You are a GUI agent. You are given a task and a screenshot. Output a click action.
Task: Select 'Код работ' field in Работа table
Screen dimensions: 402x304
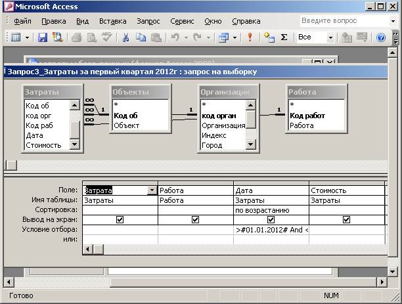point(307,116)
